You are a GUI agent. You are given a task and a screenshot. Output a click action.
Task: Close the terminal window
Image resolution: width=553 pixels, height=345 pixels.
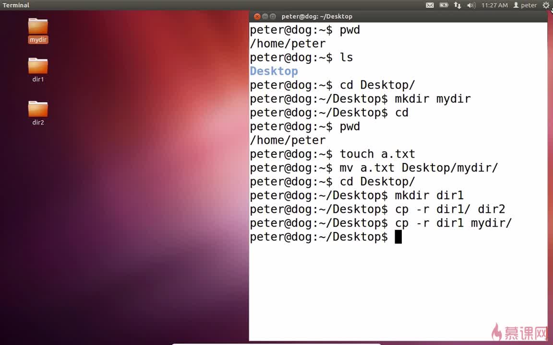pos(257,17)
